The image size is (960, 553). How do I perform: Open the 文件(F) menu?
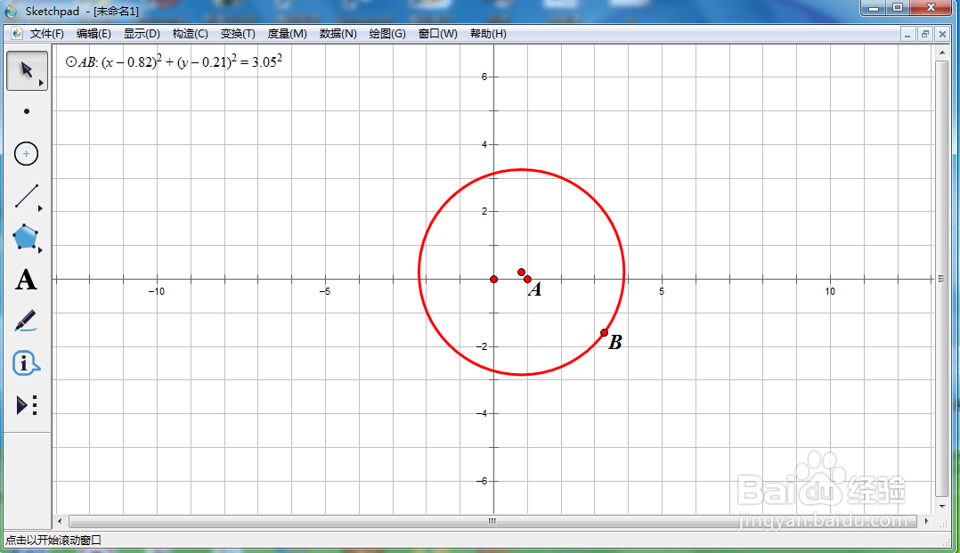click(47, 34)
